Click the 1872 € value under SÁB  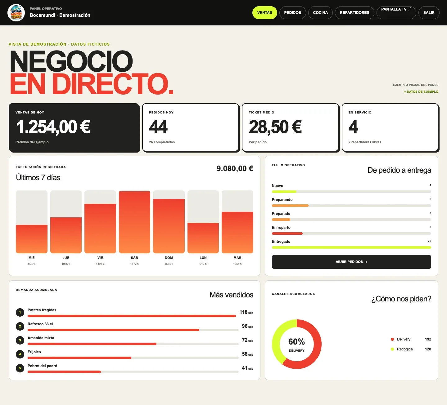tap(134, 264)
